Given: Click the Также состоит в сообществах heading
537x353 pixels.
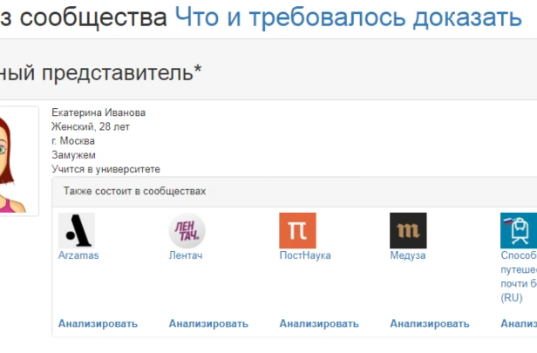Looking at the screenshot, I should 134,191.
